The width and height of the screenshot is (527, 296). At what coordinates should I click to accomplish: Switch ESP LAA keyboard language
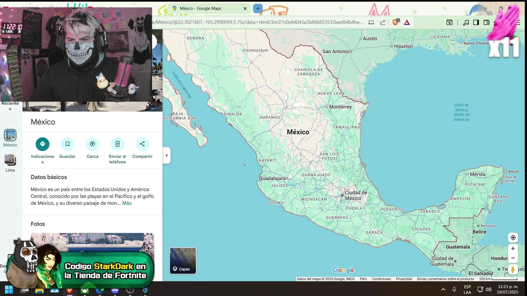coord(467,289)
